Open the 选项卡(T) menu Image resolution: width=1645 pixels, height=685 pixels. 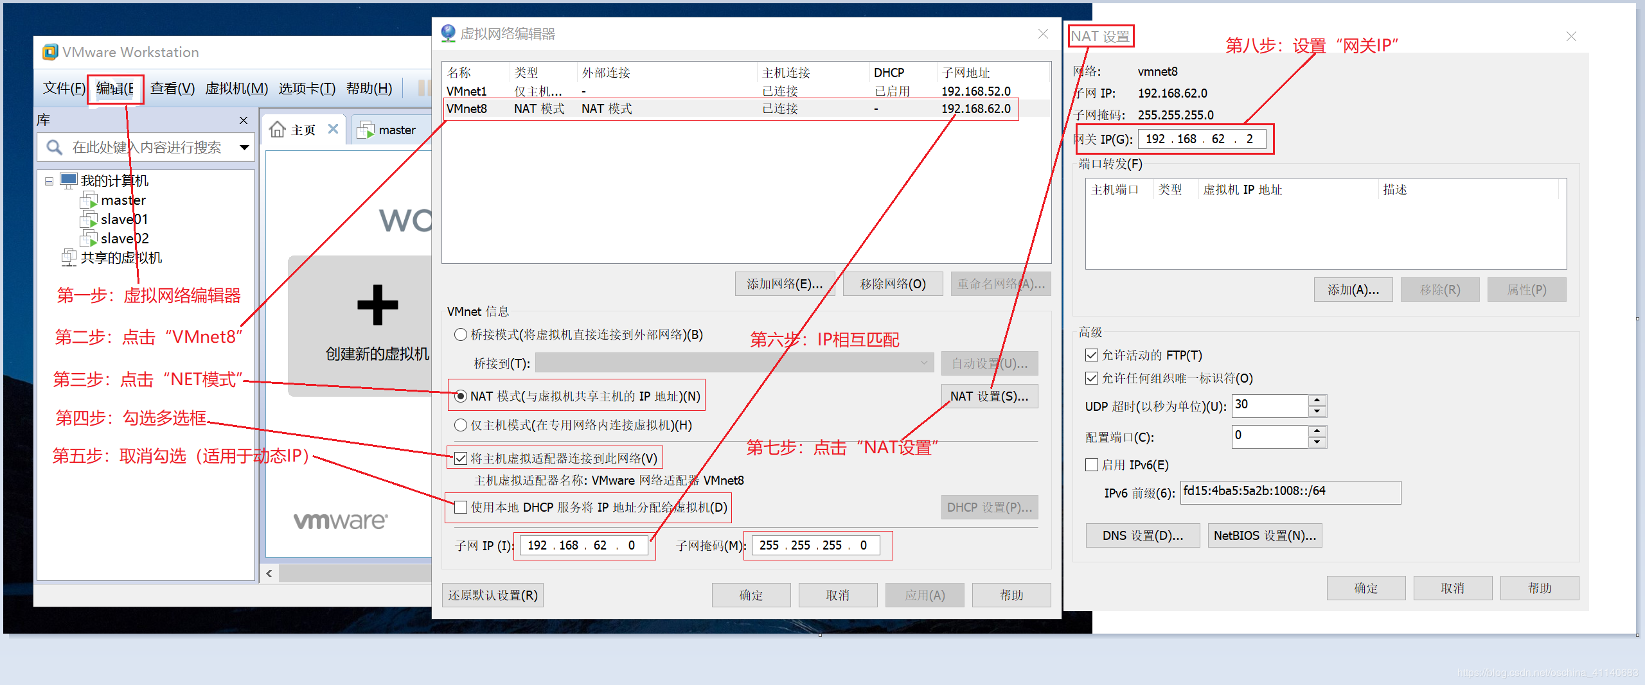point(307,88)
